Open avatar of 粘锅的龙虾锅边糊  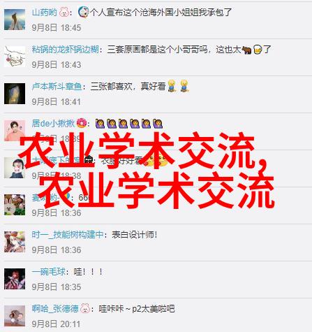coord(15,57)
